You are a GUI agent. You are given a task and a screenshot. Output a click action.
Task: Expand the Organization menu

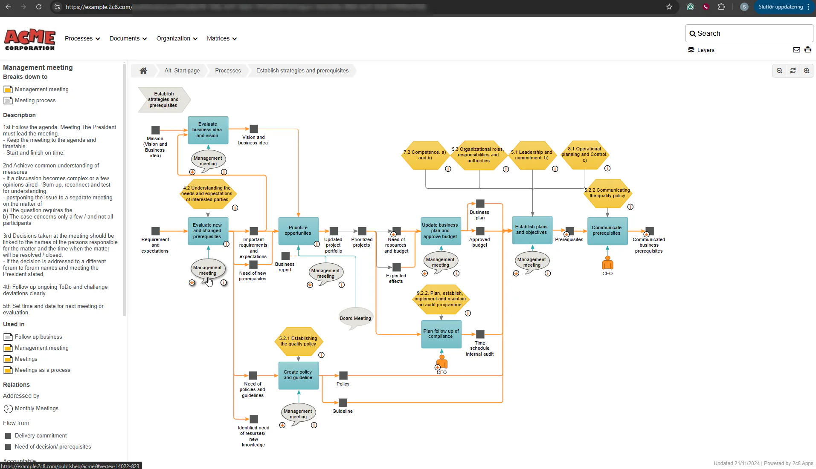click(x=177, y=38)
